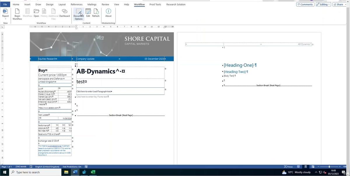
Task: Switch to Read Mode view
Action: 298,167
